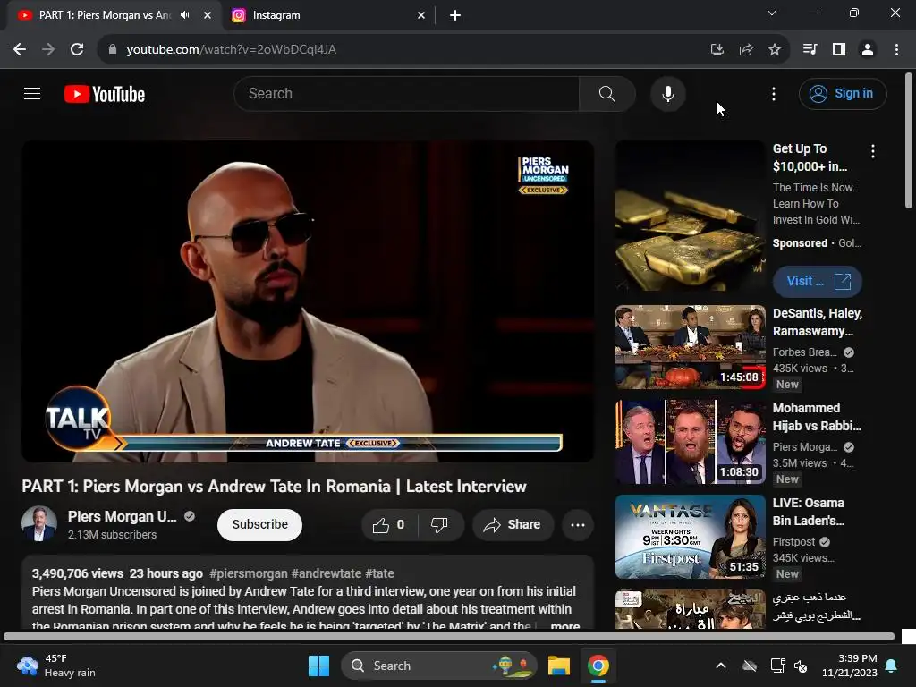
Task: Open a new browser tab
Action: (455, 15)
